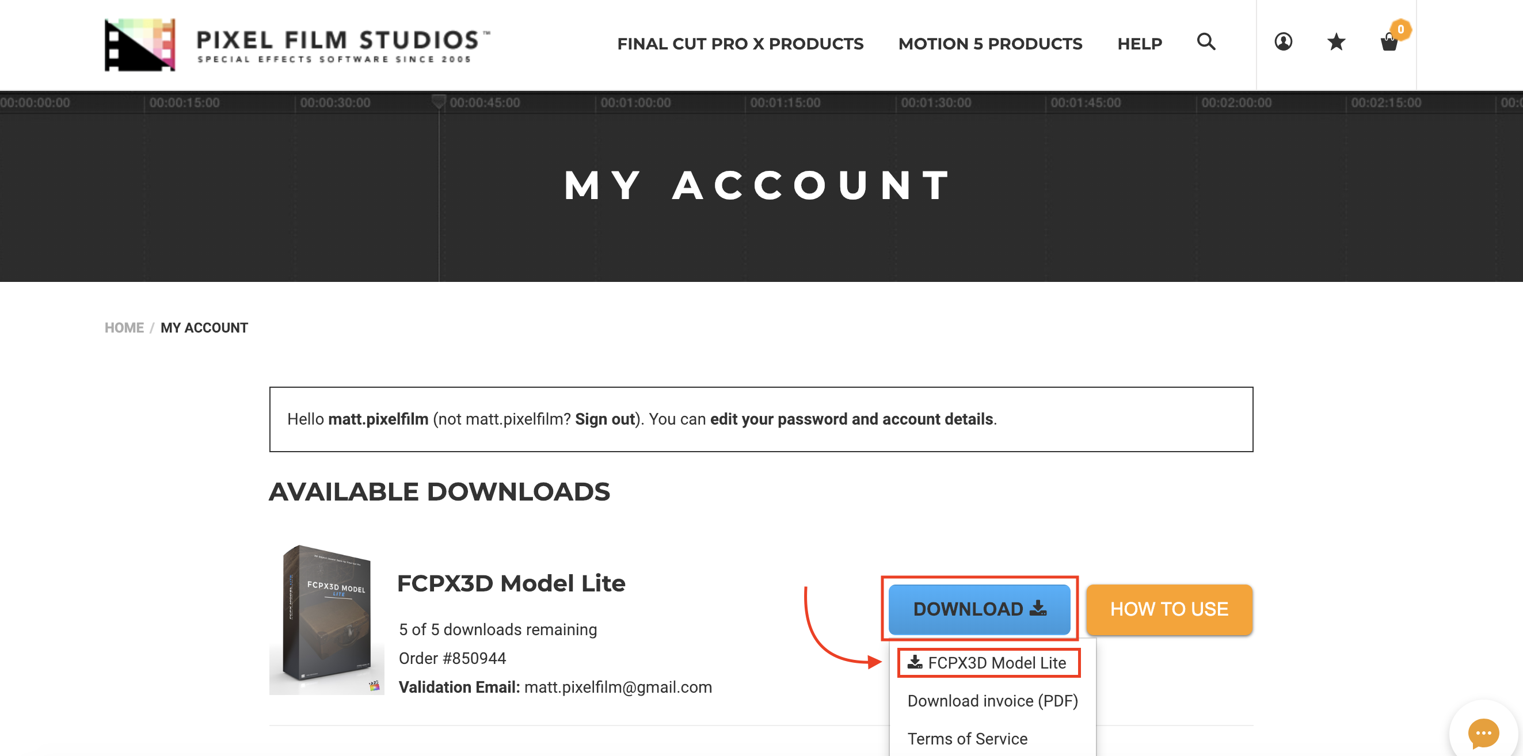Go to HOME breadcrumb link
The image size is (1523, 756).
[124, 328]
